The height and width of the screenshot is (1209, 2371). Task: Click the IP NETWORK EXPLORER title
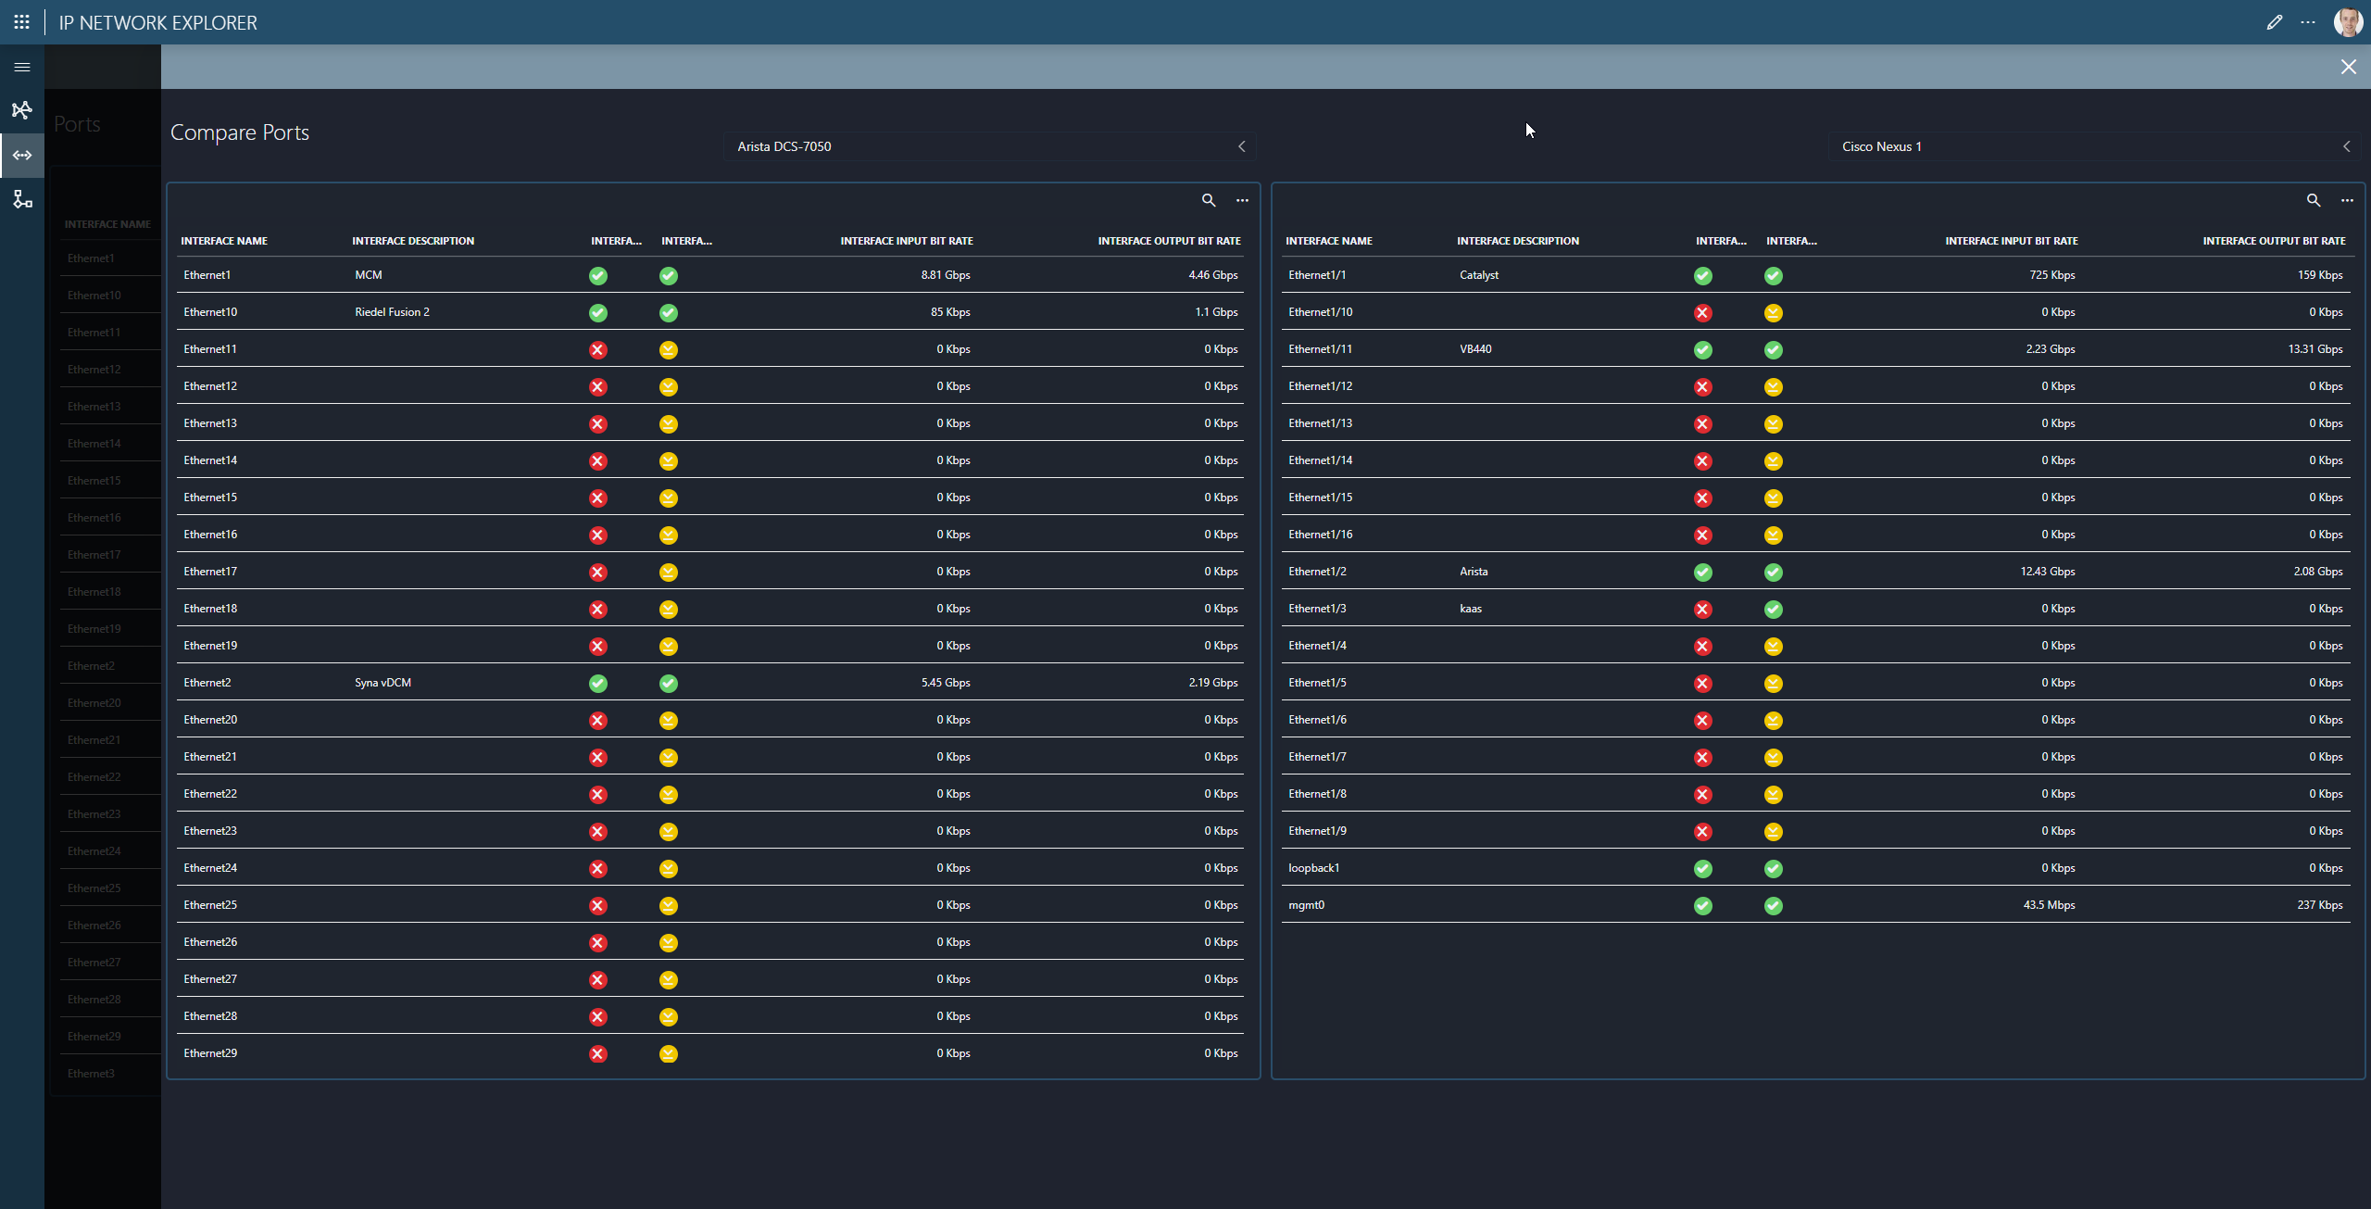pos(158,22)
